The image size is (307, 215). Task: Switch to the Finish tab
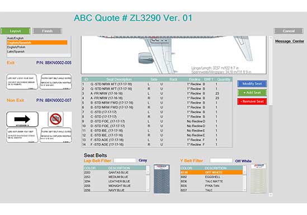tap(47, 31)
